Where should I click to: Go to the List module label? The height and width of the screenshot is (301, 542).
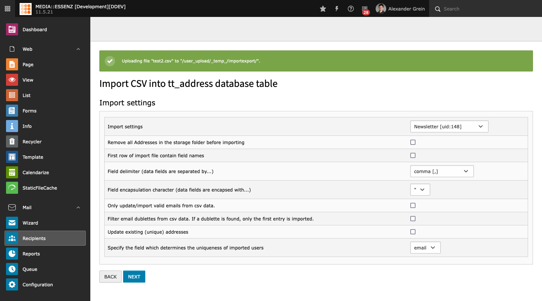pos(26,95)
